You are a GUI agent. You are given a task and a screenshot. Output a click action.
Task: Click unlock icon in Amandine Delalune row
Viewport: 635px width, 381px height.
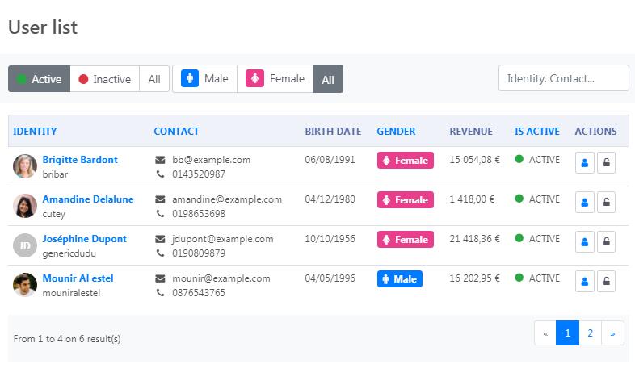pos(607,203)
